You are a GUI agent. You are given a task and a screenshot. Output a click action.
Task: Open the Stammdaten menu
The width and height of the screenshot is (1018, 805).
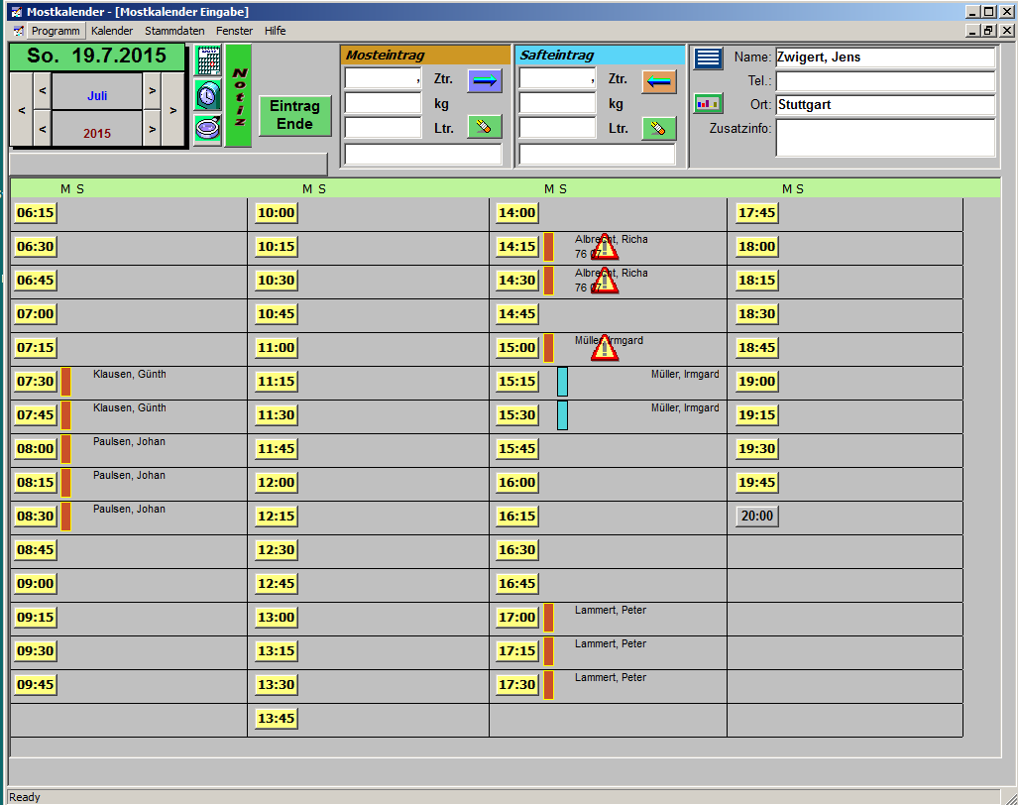click(174, 31)
